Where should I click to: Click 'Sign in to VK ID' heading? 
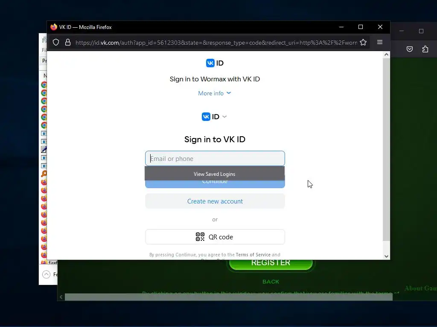tap(215, 139)
